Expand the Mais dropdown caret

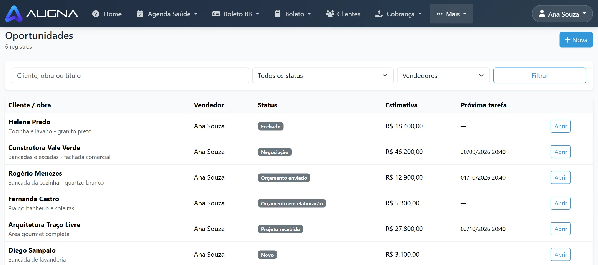465,14
